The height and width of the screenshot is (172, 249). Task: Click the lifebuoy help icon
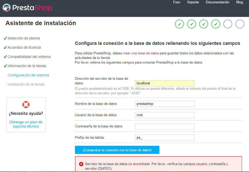(x=26, y=105)
